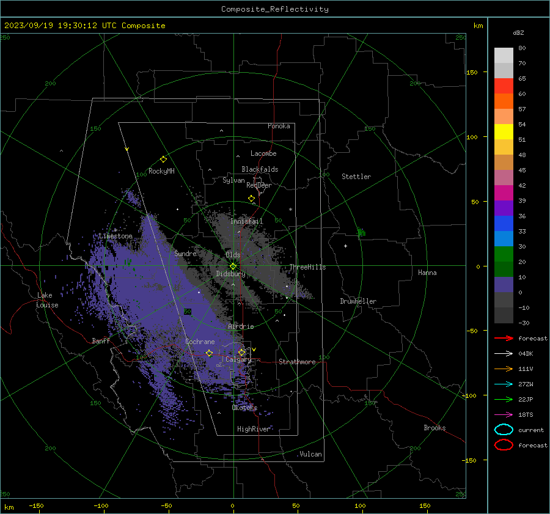The image size is (550, 514).
Task: Click the yellow diamond marker near RockyMH
Action: click(163, 160)
